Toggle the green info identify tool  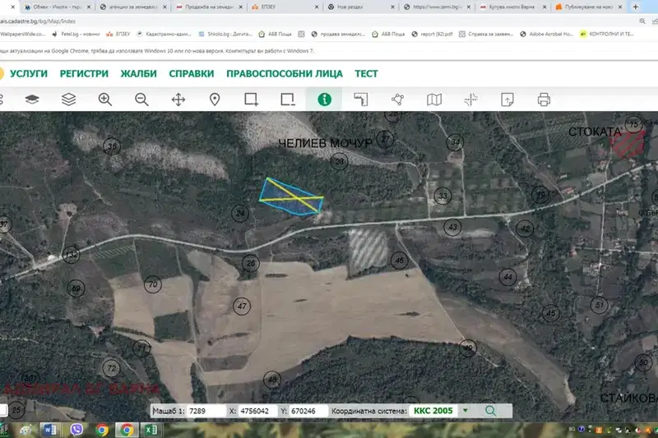point(324,99)
